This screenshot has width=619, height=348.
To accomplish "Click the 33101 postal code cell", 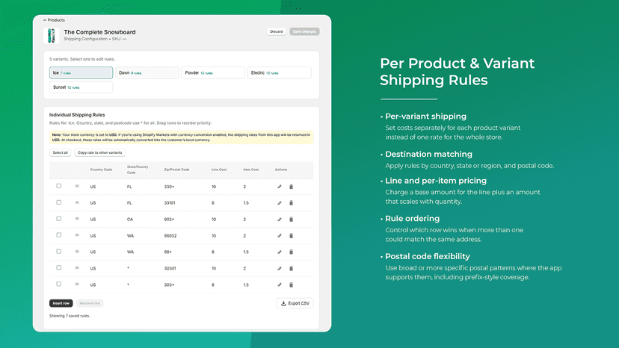I will [170, 203].
